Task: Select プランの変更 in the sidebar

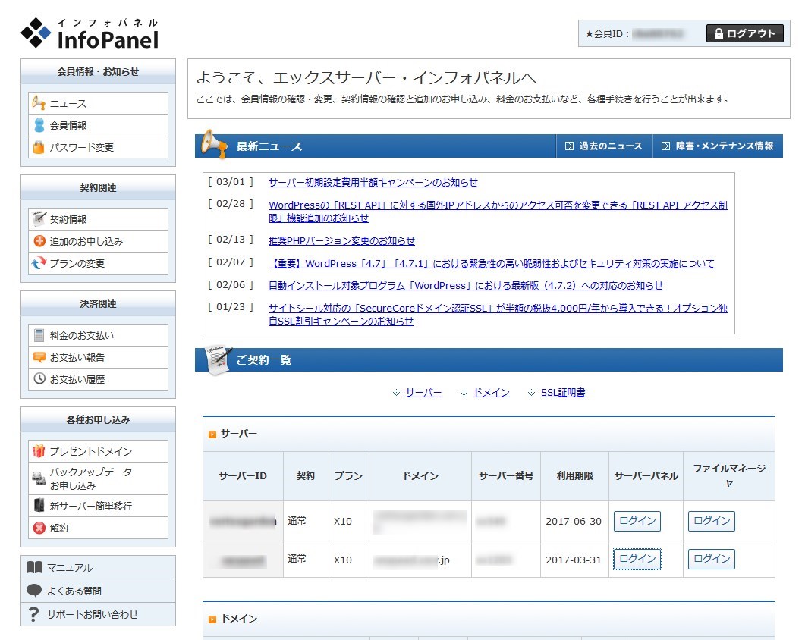Action: [98, 263]
